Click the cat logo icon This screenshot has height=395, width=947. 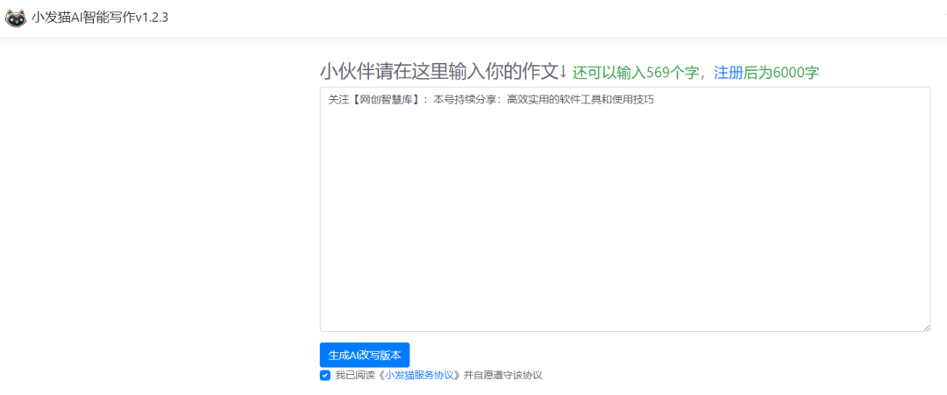click(16, 18)
